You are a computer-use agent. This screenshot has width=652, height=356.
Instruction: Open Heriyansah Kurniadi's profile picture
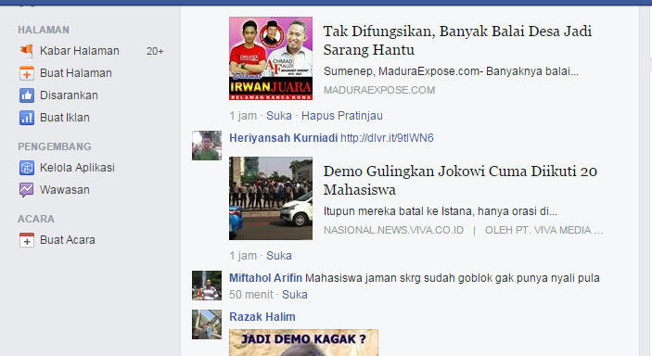coord(207,146)
